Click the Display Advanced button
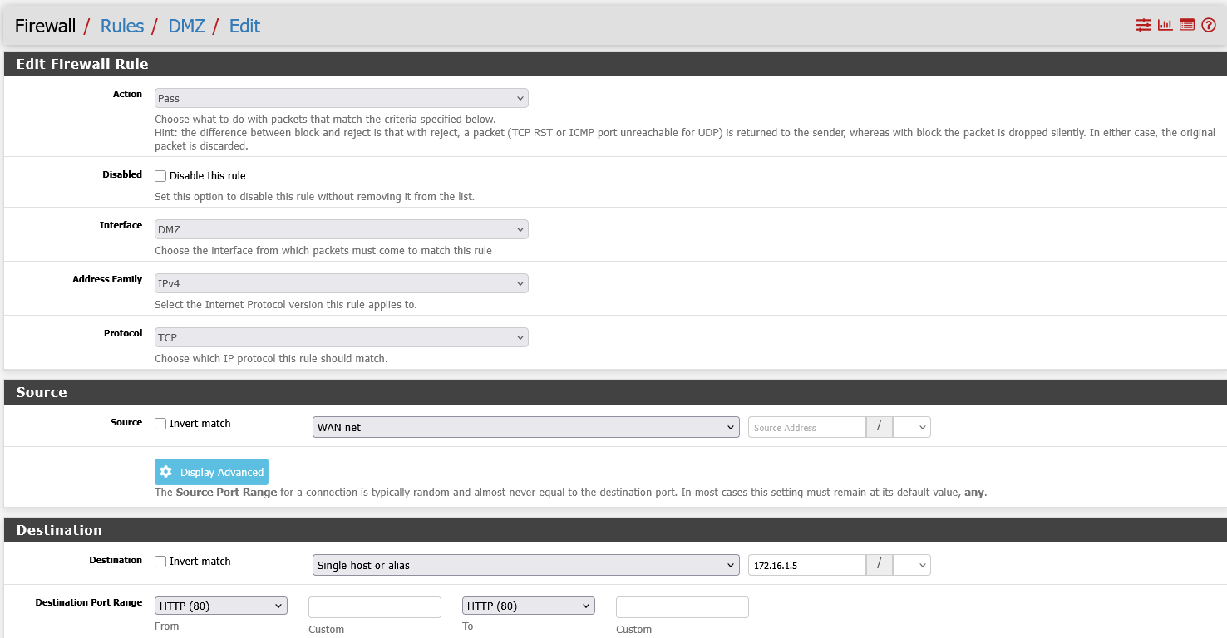This screenshot has height=638, width=1227. [211, 471]
